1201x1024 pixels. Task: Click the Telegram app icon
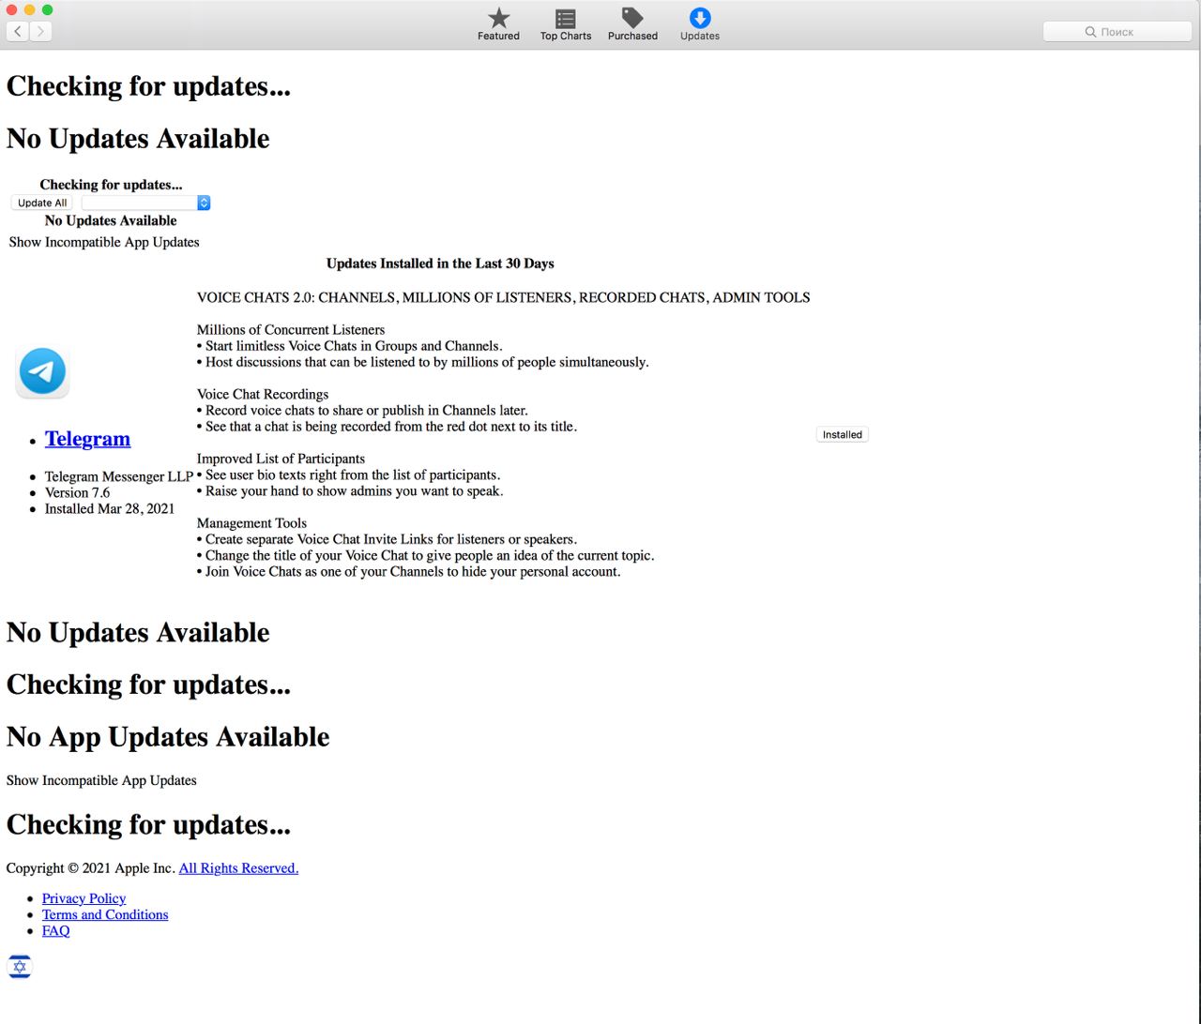point(42,371)
